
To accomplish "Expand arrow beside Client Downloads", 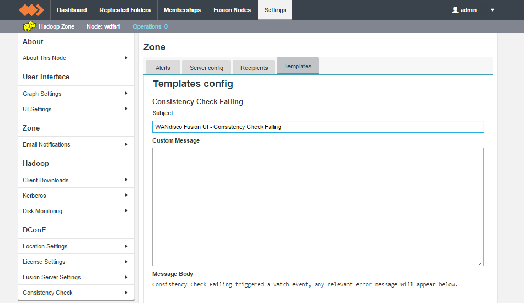I will pyautogui.click(x=126, y=180).
